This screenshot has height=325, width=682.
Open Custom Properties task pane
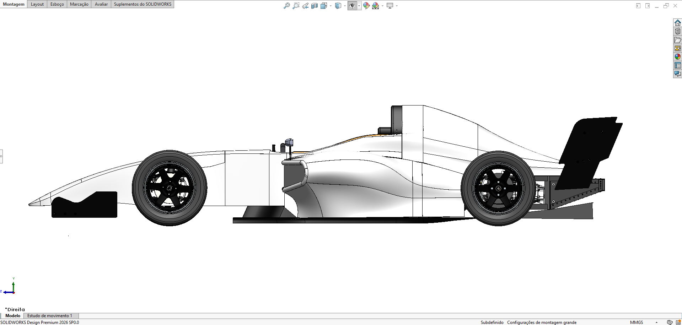pos(678,65)
